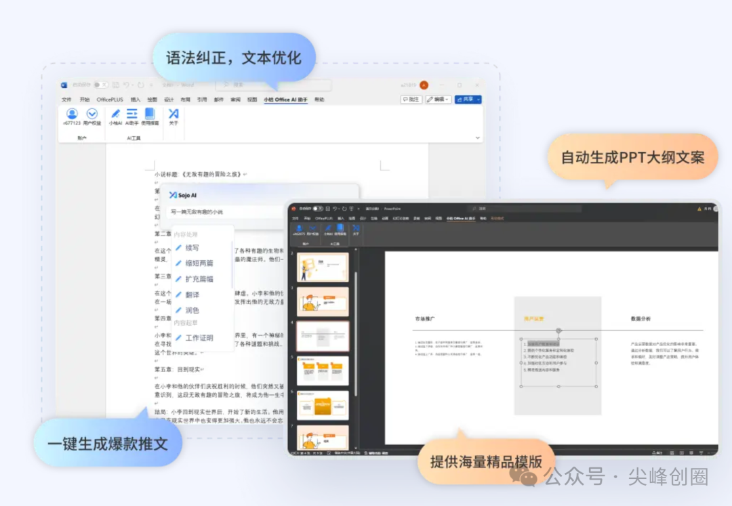Viewport: 732px width, 506px height.
Task: Open 小桔 Office AI 助手 tab in Word
Action: click(285, 100)
